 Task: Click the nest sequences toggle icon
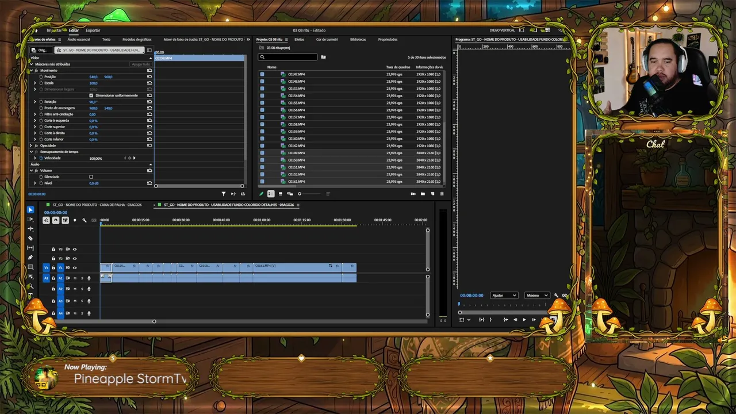click(46, 220)
